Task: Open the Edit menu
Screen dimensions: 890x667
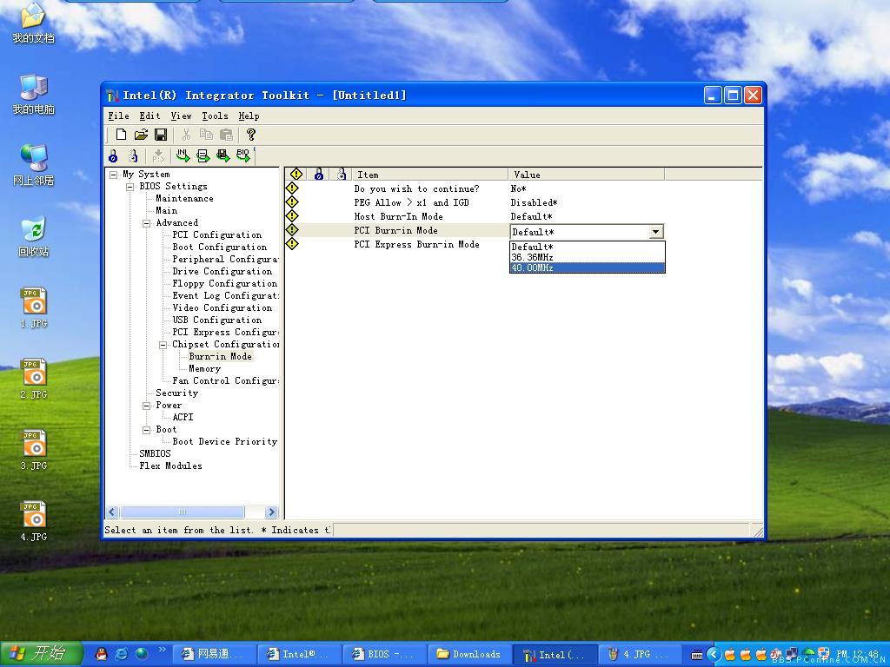Action: click(x=149, y=116)
